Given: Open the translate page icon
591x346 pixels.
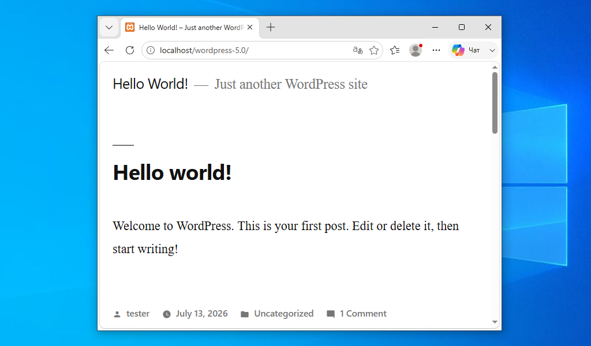Looking at the screenshot, I should (357, 50).
